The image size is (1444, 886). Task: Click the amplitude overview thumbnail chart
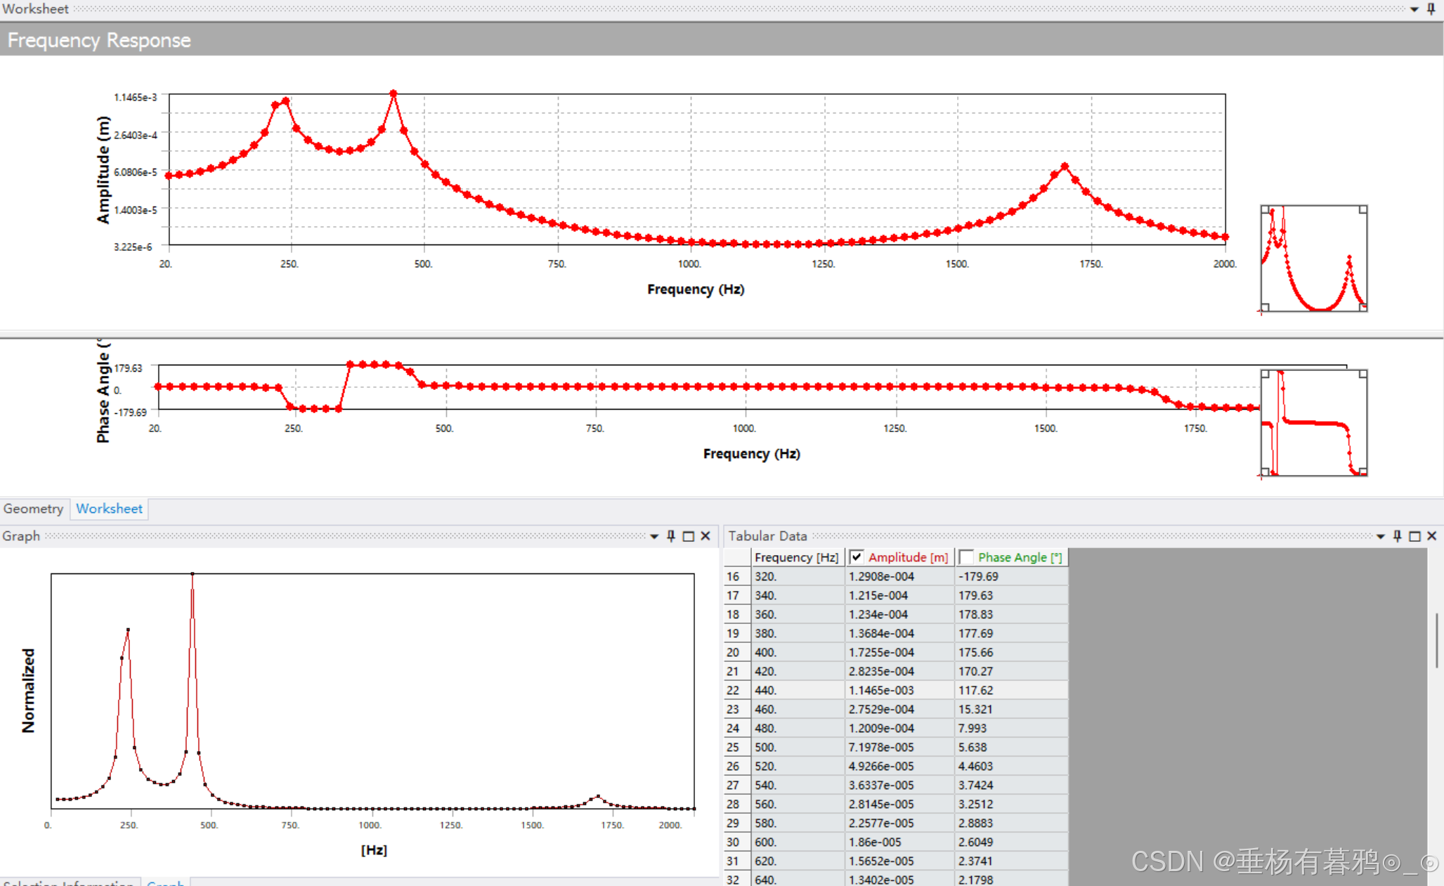tap(1313, 259)
